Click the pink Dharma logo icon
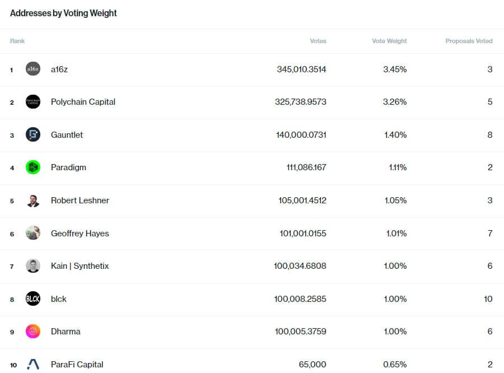The width and height of the screenshot is (504, 373). (33, 332)
